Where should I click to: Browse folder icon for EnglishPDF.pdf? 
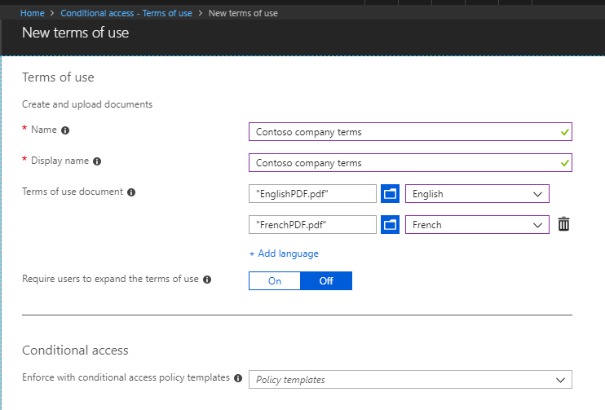pos(390,194)
